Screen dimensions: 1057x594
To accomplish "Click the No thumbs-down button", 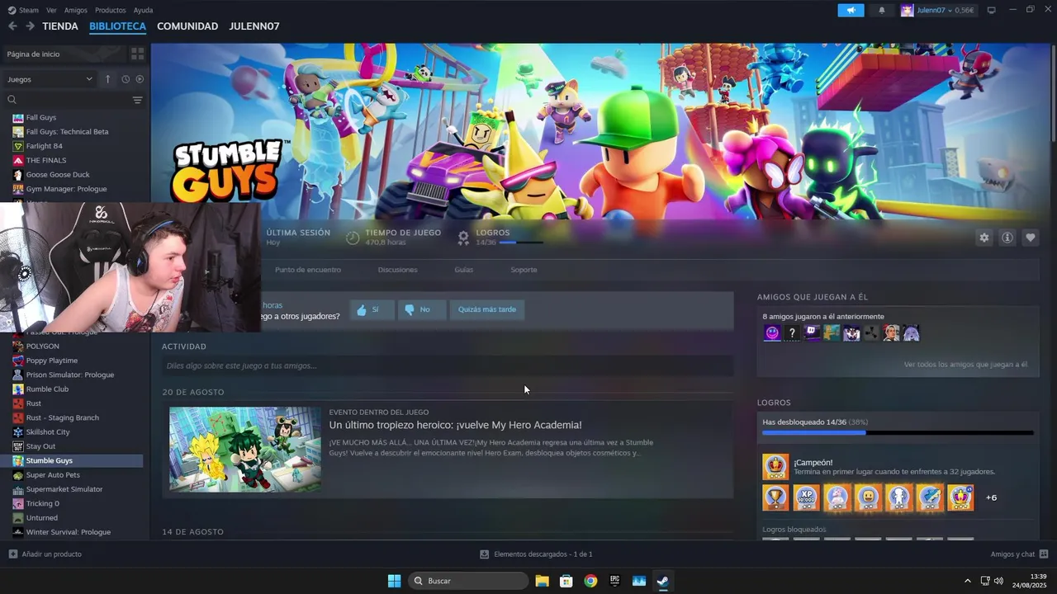I will pos(422,309).
